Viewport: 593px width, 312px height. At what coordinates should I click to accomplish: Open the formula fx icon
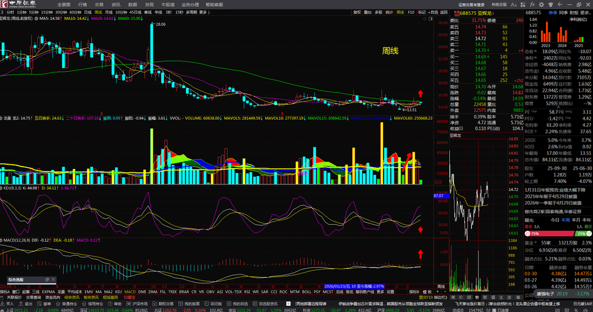click(x=532, y=4)
